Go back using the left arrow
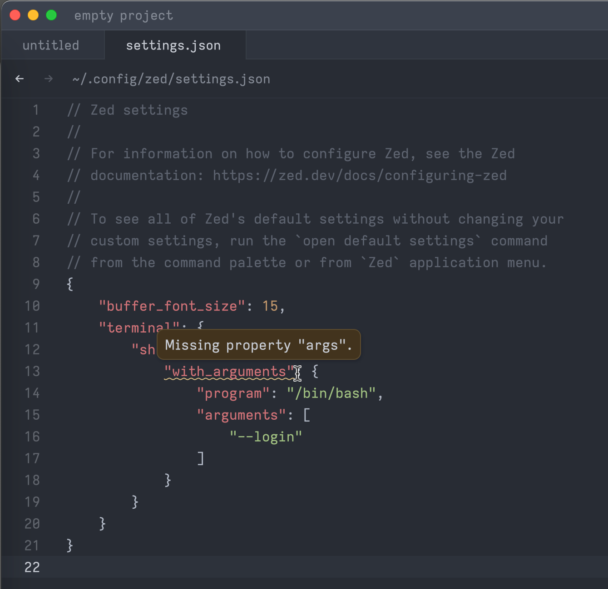Screen dimensions: 608x589 [x=20, y=79]
